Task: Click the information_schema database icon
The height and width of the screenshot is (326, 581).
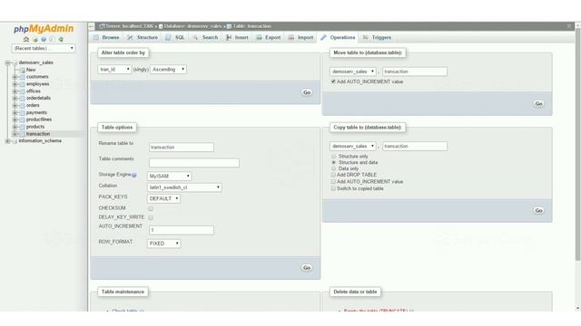Action: click(15, 141)
